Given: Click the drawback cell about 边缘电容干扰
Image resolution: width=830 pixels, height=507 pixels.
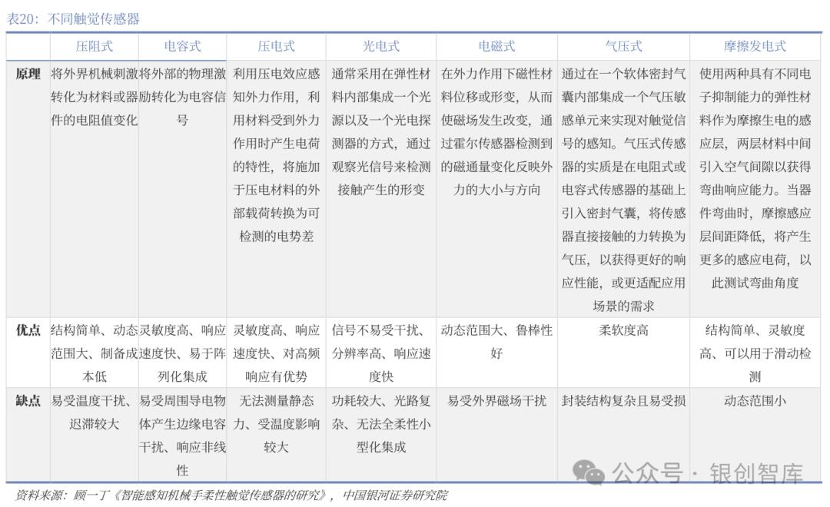Looking at the screenshot, I should coord(183,436).
